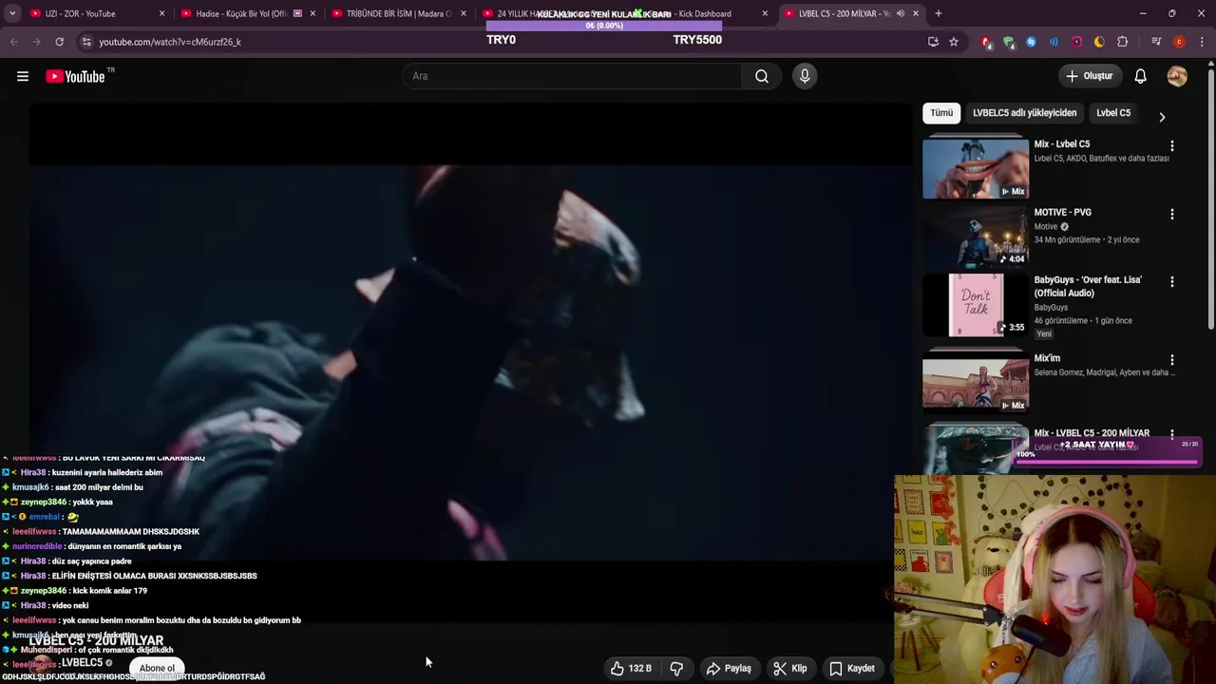The height and width of the screenshot is (684, 1216).
Task: Share the video with Paylaş
Action: point(729,668)
